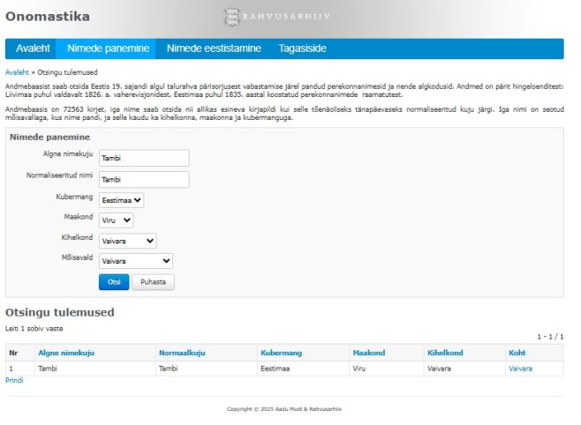Sort table by Kihelkond column header
This screenshot has width=581, height=425.
pos(445,353)
